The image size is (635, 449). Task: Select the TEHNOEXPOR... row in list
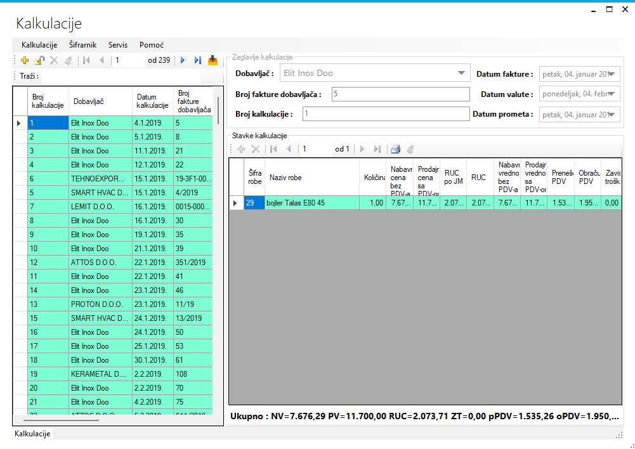(x=98, y=179)
